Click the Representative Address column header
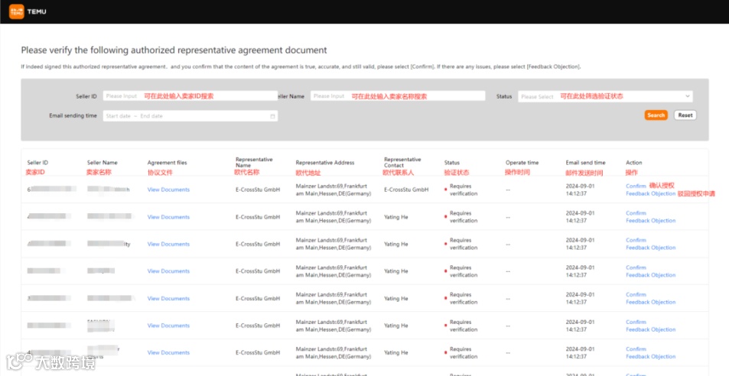The image size is (729, 376). 325,163
